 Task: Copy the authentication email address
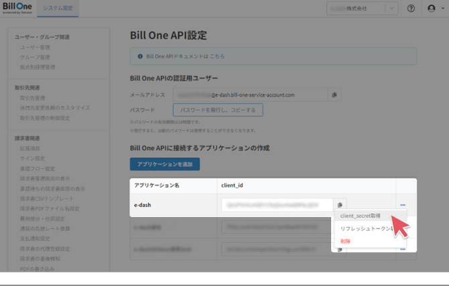(x=334, y=95)
